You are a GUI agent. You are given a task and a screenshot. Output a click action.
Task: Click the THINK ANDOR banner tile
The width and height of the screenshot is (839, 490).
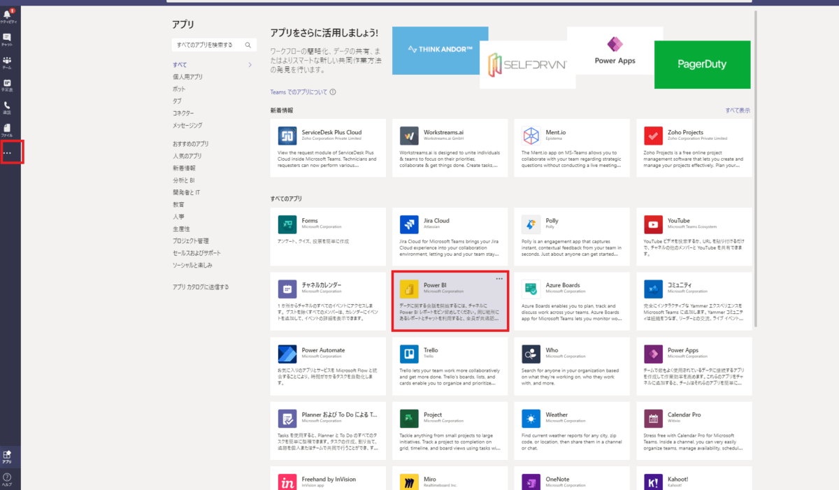440,50
